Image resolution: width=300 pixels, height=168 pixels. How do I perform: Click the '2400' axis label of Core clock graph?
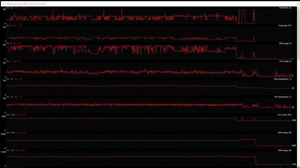(x=3, y=116)
